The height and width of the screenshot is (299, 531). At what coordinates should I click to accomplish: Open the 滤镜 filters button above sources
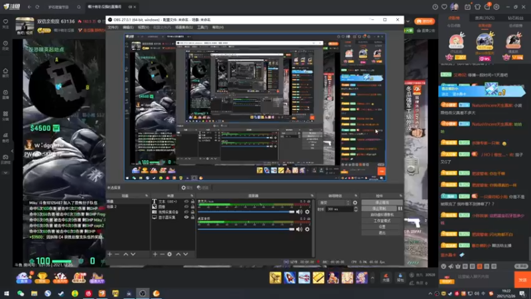pyautogui.click(x=202, y=187)
